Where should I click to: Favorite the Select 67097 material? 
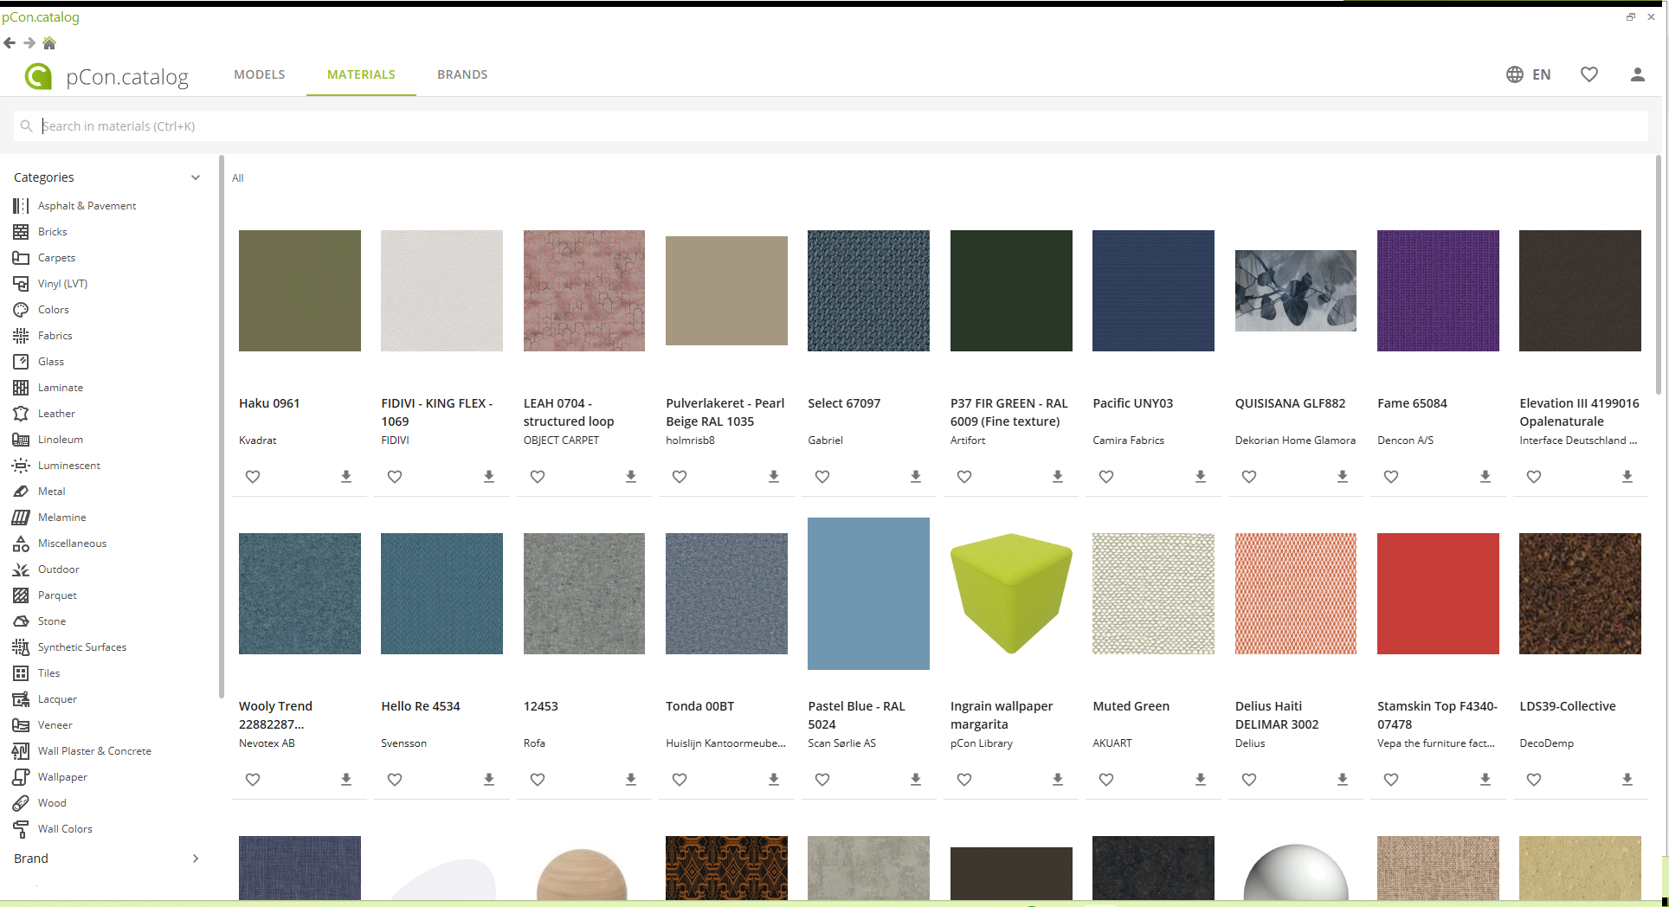tap(822, 476)
